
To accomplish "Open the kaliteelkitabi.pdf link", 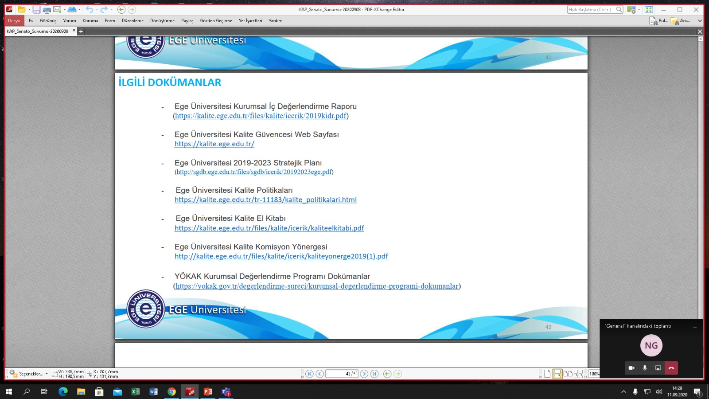I will click(269, 228).
